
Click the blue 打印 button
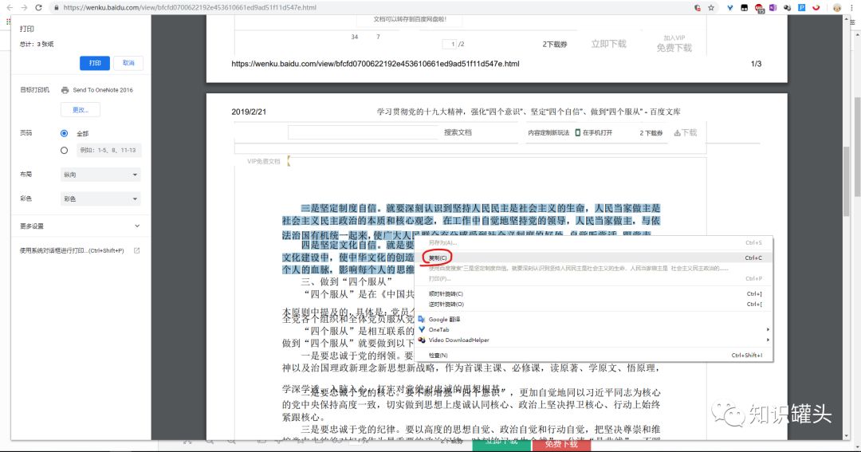click(94, 63)
